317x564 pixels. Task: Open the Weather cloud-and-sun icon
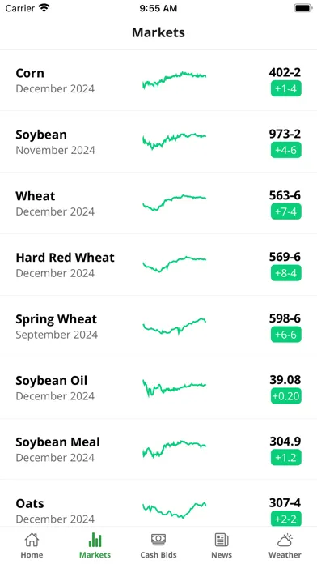point(285,540)
